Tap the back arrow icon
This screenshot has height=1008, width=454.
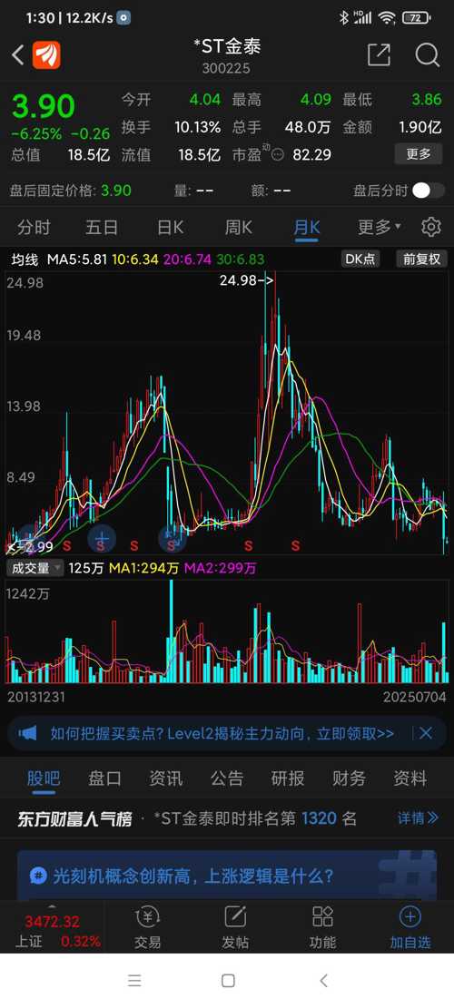[18, 56]
